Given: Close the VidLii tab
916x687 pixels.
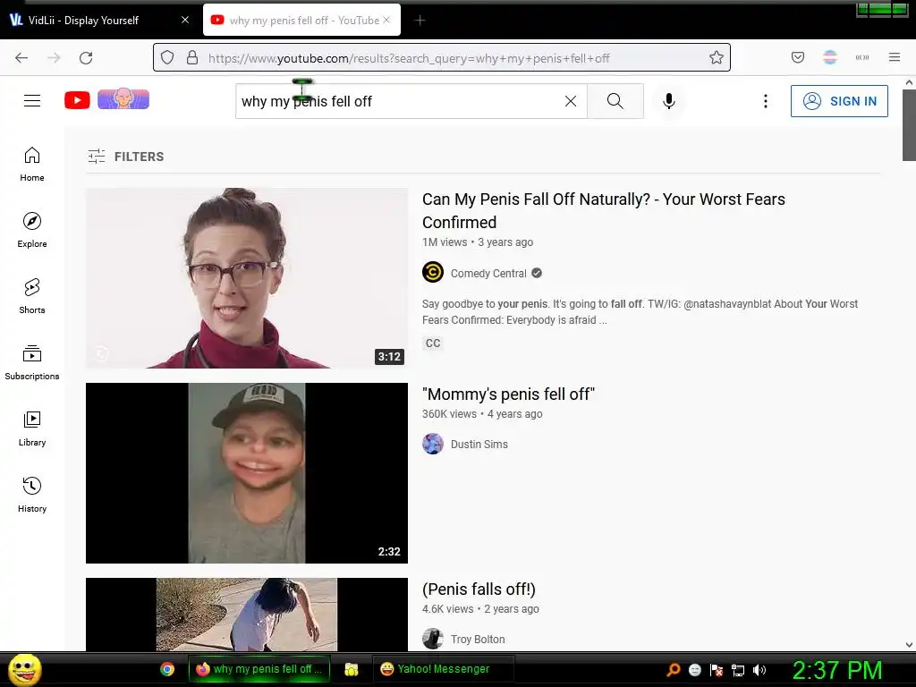Looking at the screenshot, I should (x=185, y=20).
